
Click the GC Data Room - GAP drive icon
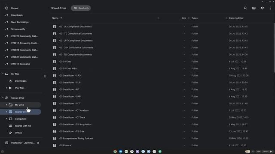pos(55,96)
